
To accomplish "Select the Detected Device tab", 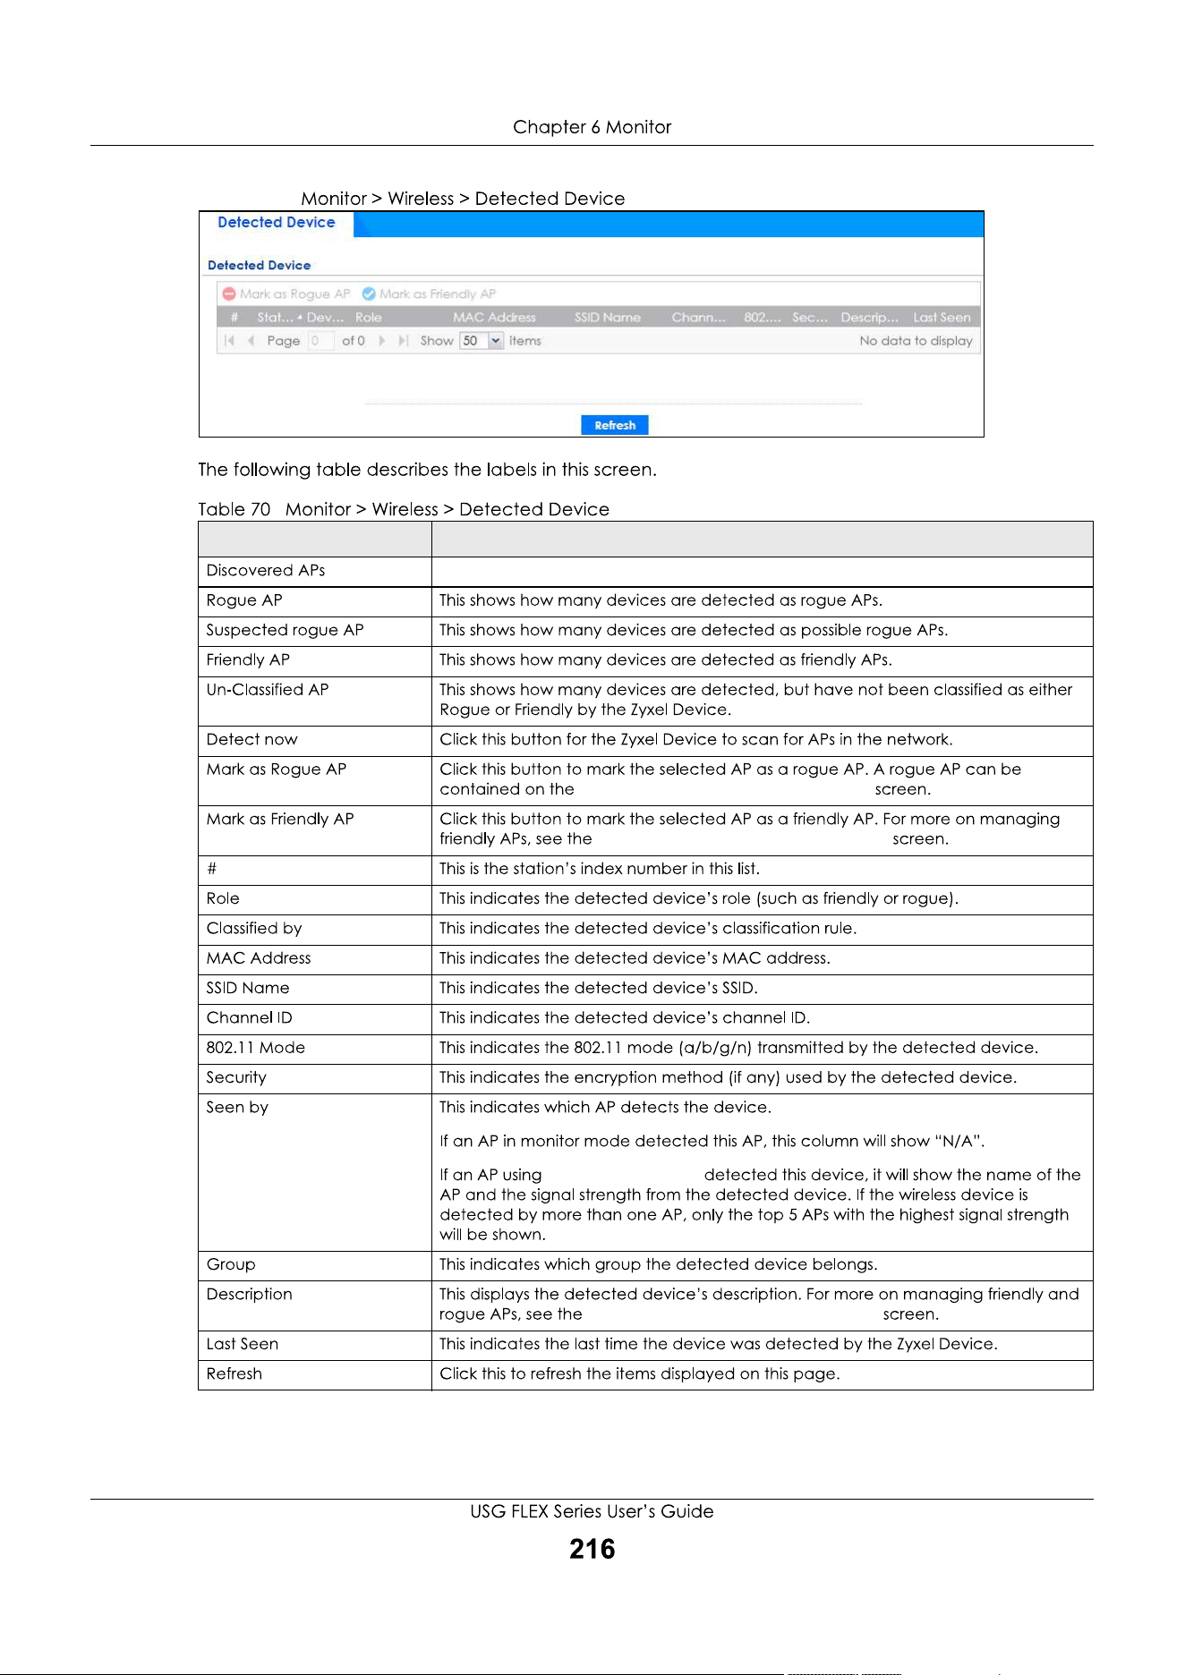I will point(277,223).
